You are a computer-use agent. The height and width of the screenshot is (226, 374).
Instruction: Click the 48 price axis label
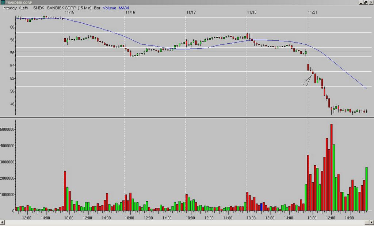(12, 104)
